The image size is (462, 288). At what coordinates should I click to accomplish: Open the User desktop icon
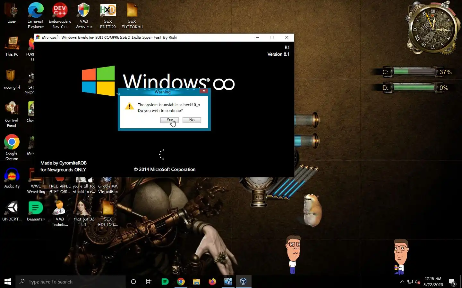coord(12,13)
